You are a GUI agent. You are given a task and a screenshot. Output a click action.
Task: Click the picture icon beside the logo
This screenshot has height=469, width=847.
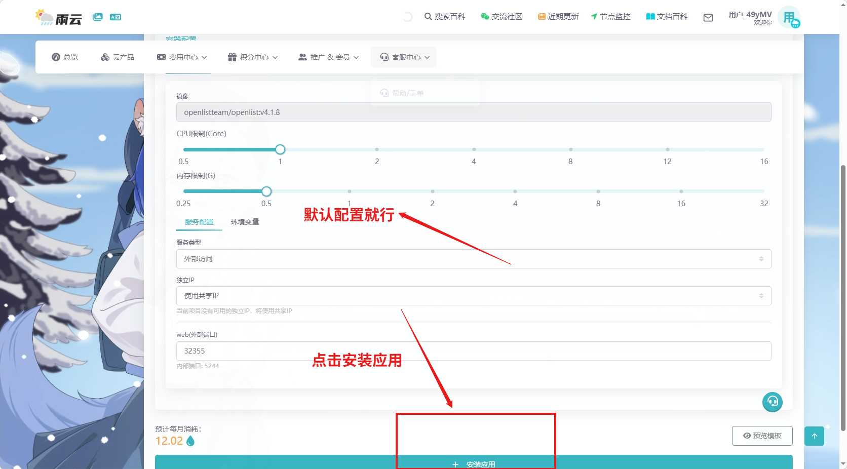pos(98,17)
